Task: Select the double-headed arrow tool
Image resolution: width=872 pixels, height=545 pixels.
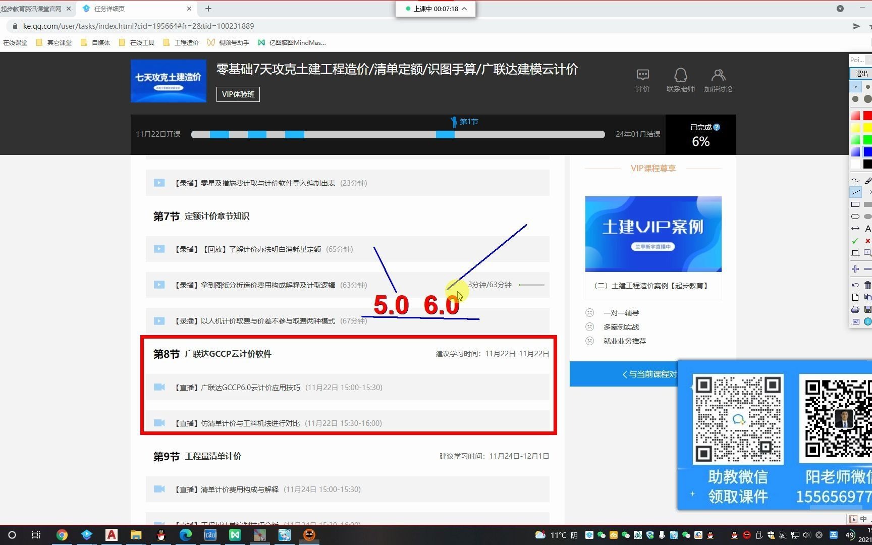Action: pyautogui.click(x=855, y=229)
